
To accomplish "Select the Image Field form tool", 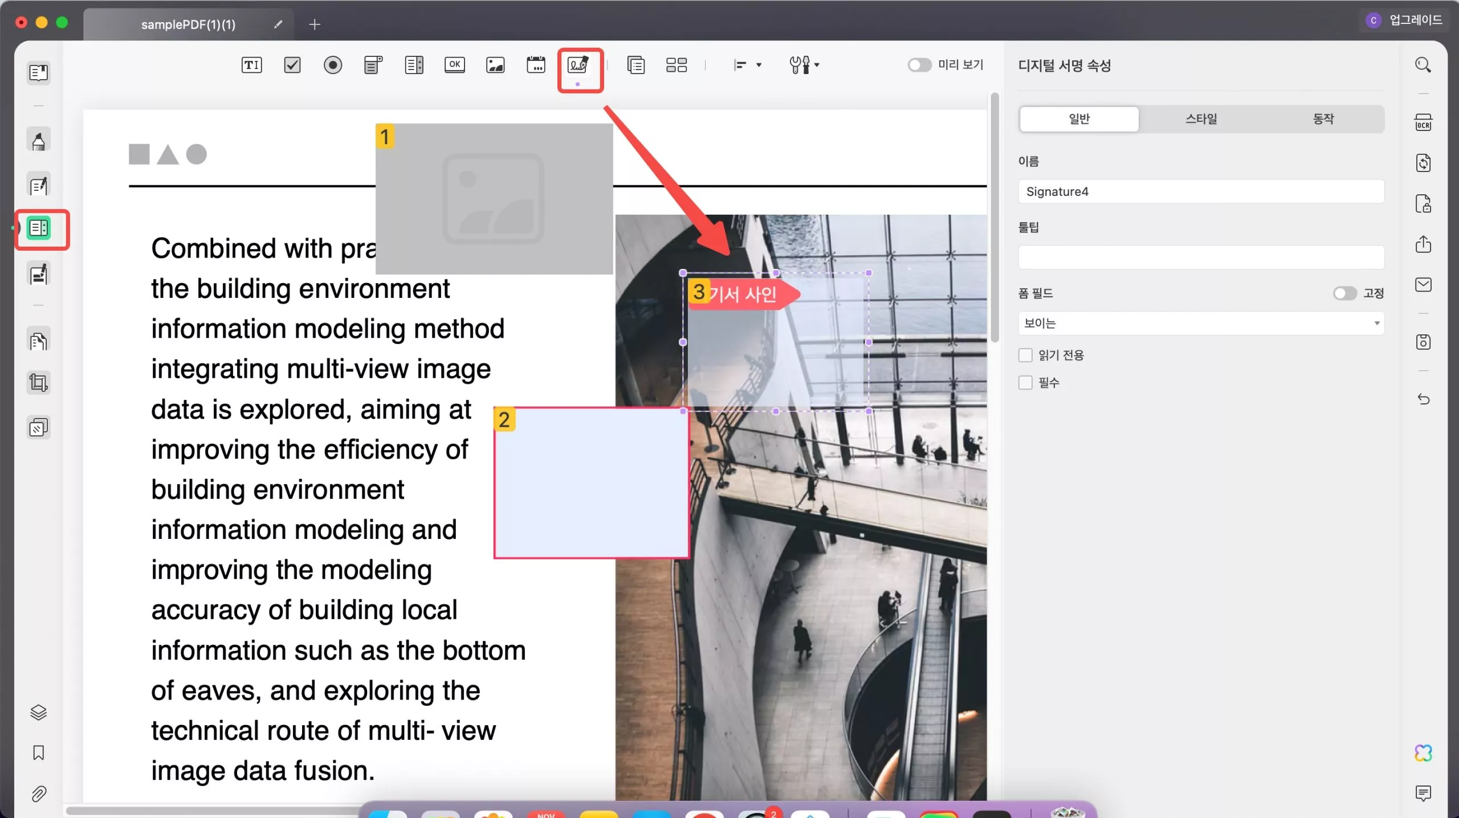I will pyautogui.click(x=495, y=65).
